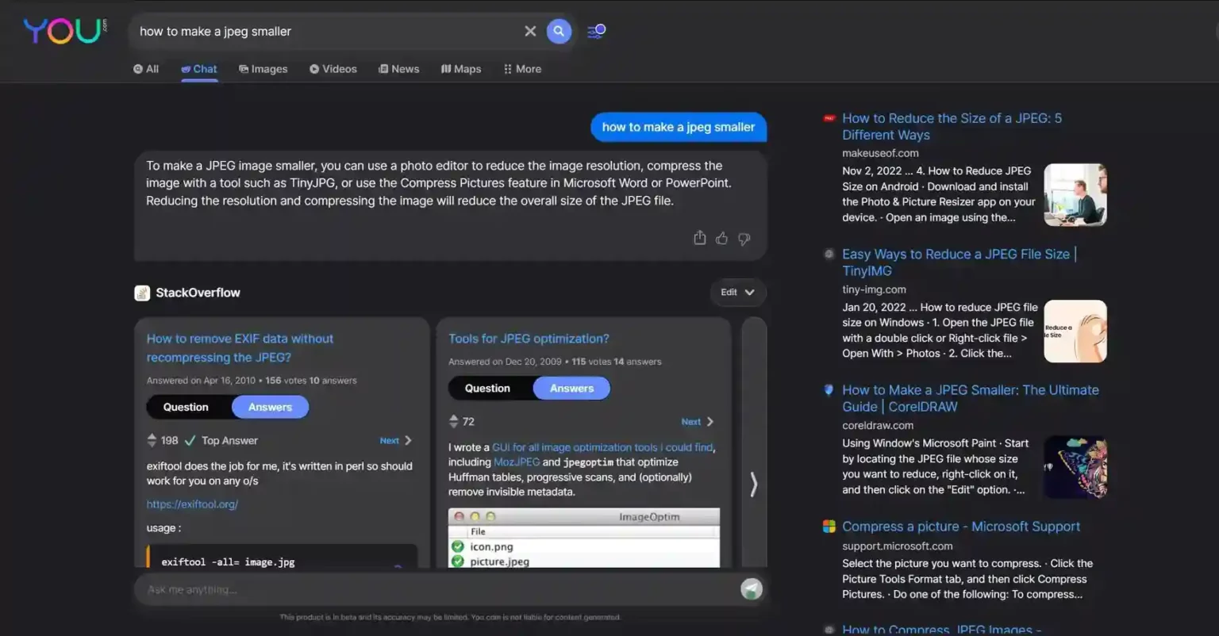Show the Question text for JPEG optimization post

487,388
